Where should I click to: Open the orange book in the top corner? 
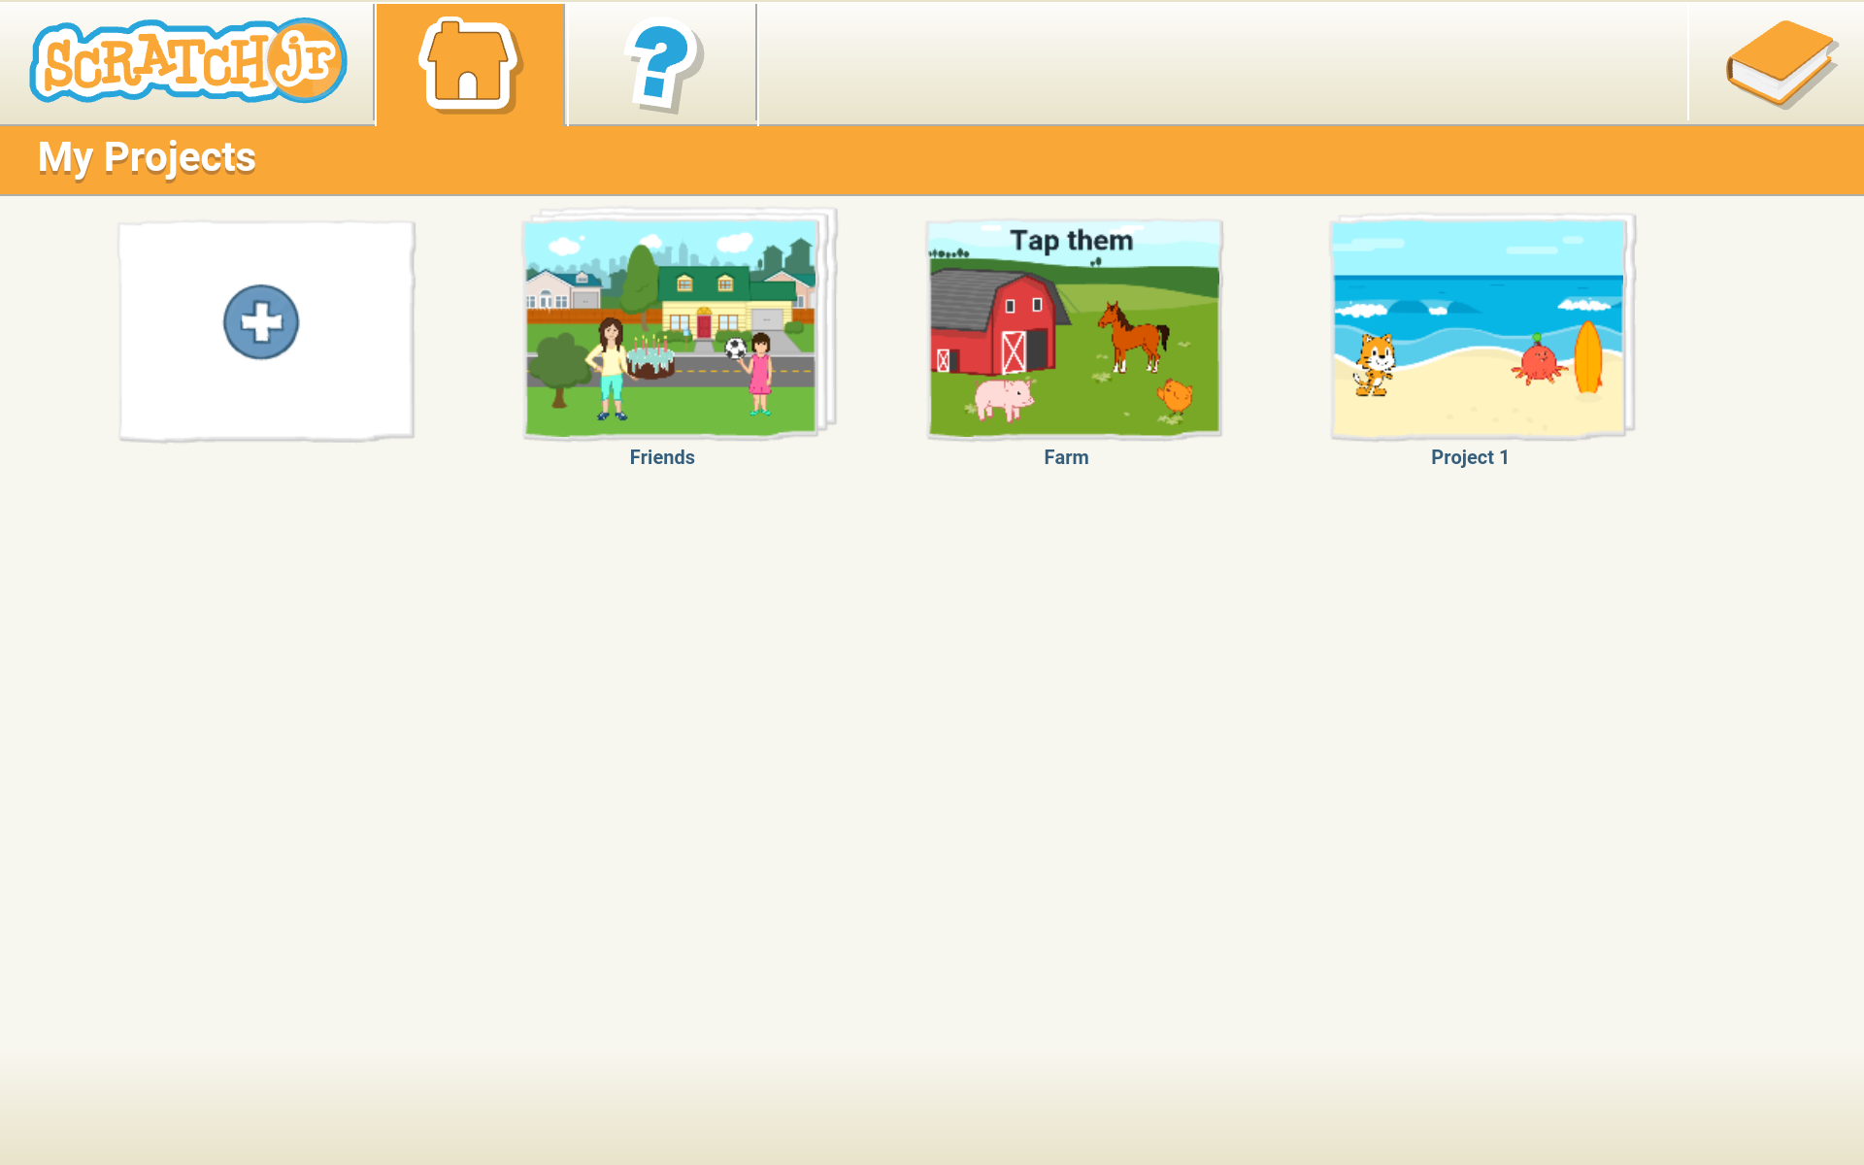tap(1784, 62)
